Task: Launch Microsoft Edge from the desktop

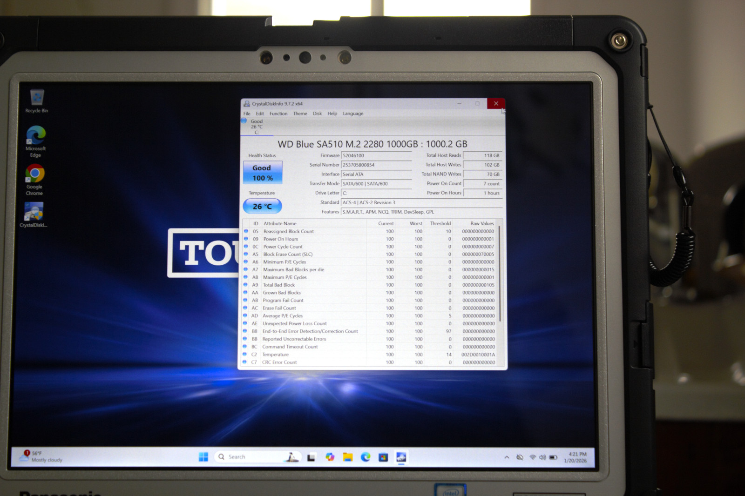Action: [36, 141]
